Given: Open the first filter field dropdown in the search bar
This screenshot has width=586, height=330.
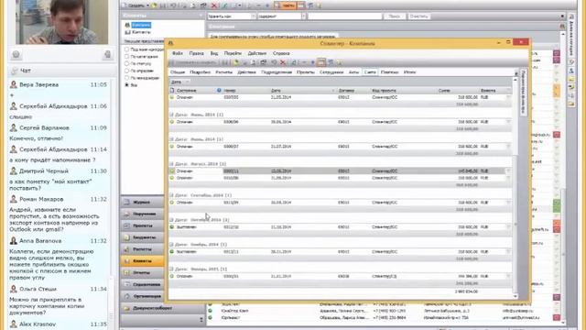Looking at the screenshot, I should tap(253, 16).
